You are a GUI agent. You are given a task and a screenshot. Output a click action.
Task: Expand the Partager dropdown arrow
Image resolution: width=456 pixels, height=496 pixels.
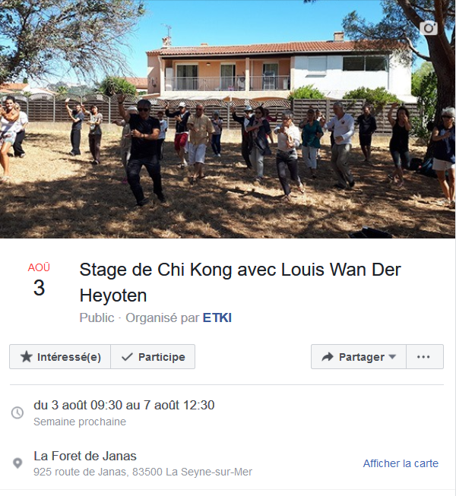392,357
